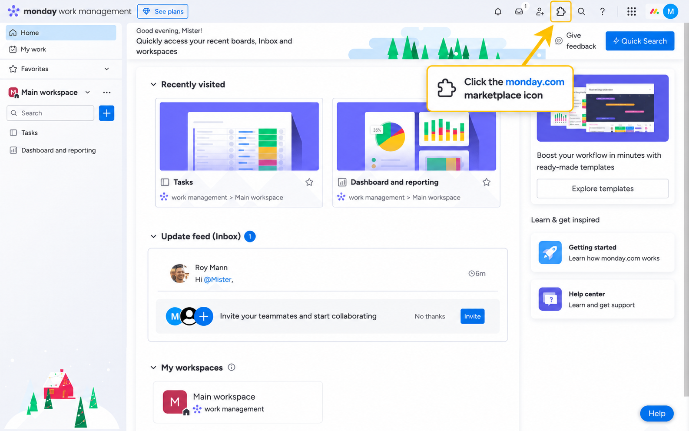Click the Help center title
Image resolution: width=689 pixels, height=431 pixels.
pyautogui.click(x=586, y=294)
